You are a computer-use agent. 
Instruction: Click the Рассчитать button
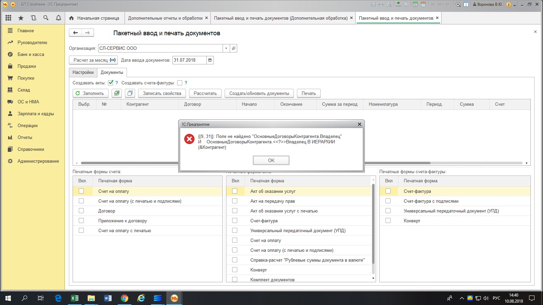click(x=205, y=93)
